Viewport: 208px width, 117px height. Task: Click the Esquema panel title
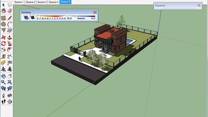point(160,6)
